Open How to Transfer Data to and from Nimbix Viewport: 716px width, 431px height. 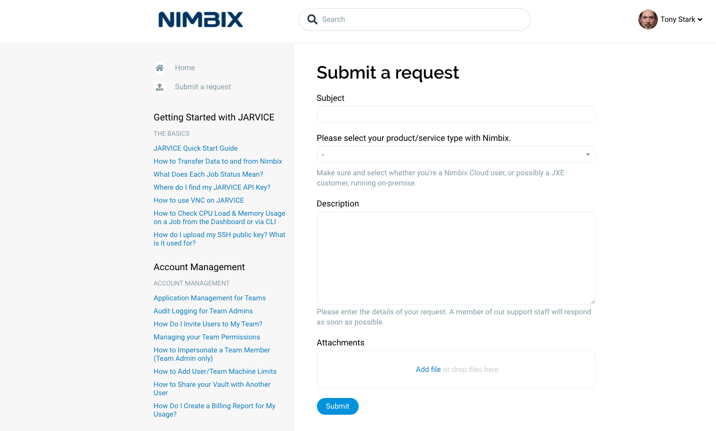(x=218, y=161)
